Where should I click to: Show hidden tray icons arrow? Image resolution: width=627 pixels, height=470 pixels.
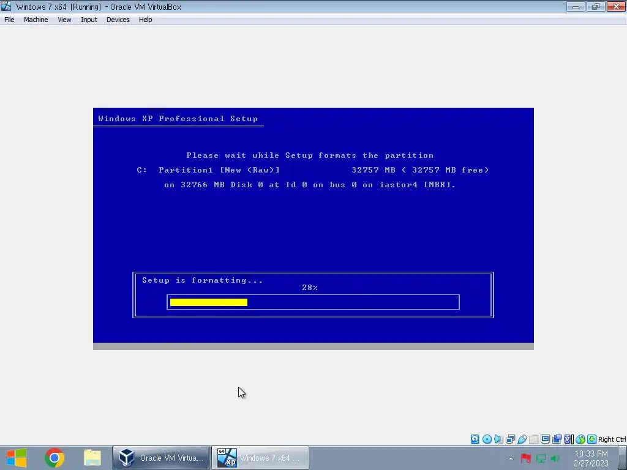[511, 458]
